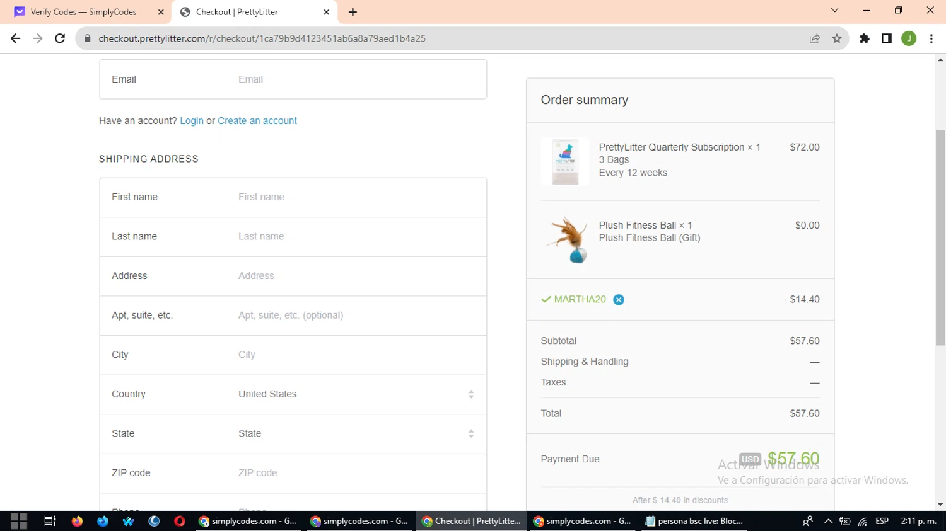This screenshot has height=531, width=946.
Task: Expand the State dropdown
Action: pos(356,434)
